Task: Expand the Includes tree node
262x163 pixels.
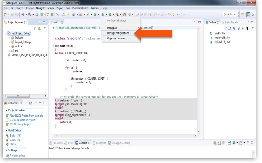Action: point(9,37)
